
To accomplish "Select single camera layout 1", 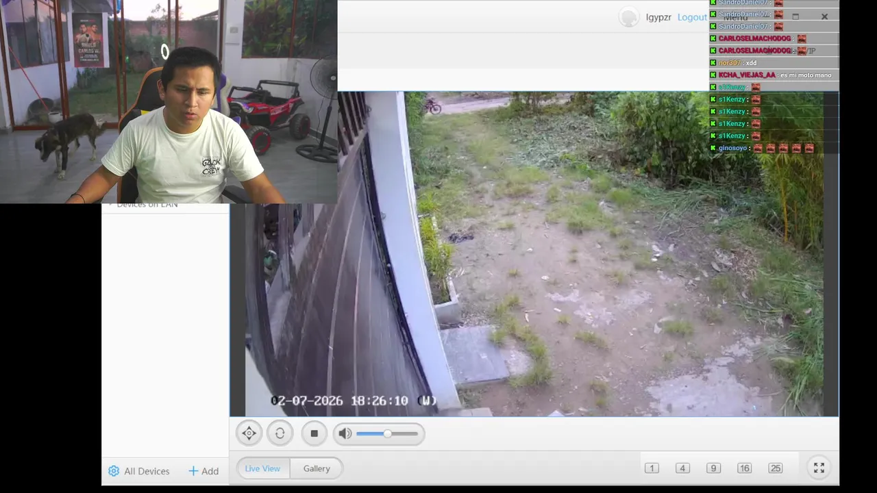I will (652, 468).
